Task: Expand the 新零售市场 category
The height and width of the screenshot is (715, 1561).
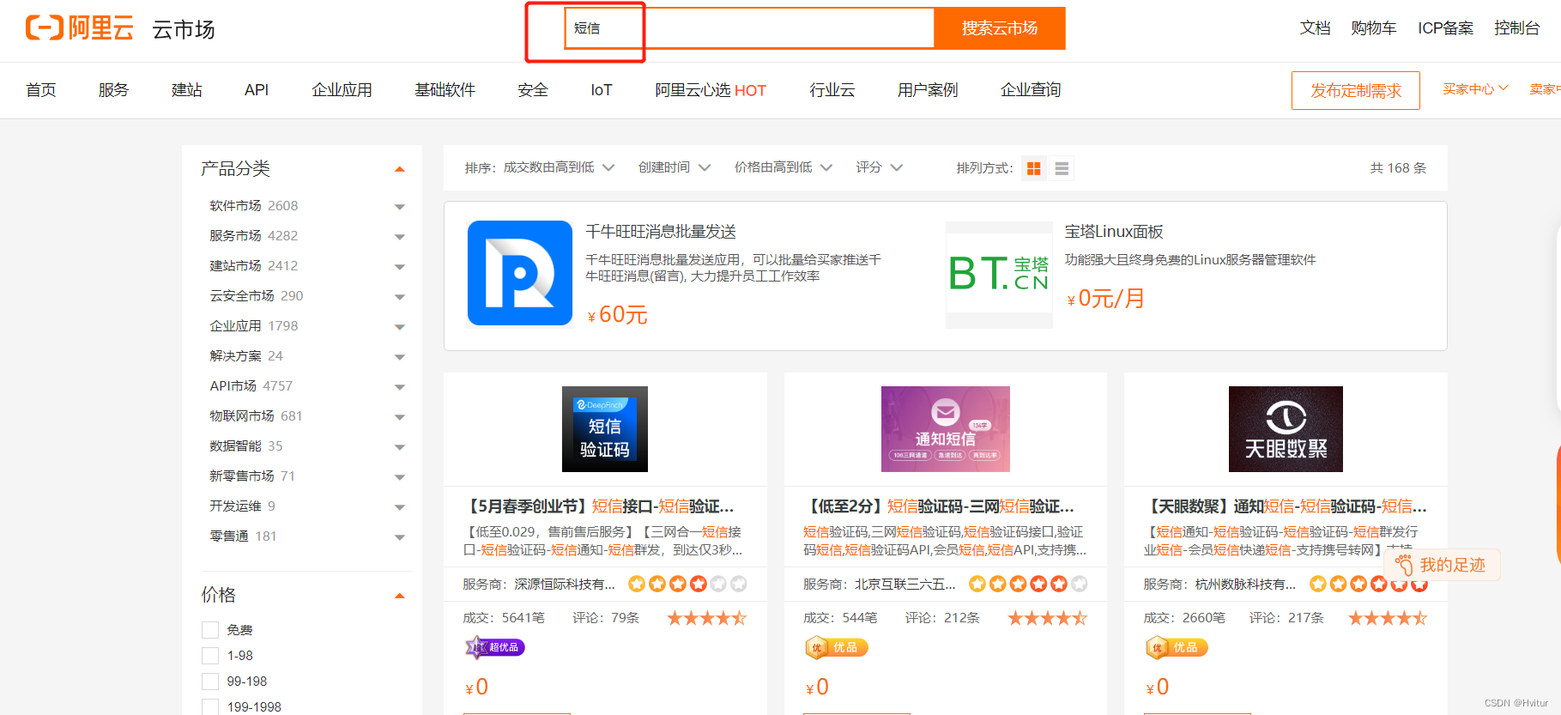Action: (399, 477)
